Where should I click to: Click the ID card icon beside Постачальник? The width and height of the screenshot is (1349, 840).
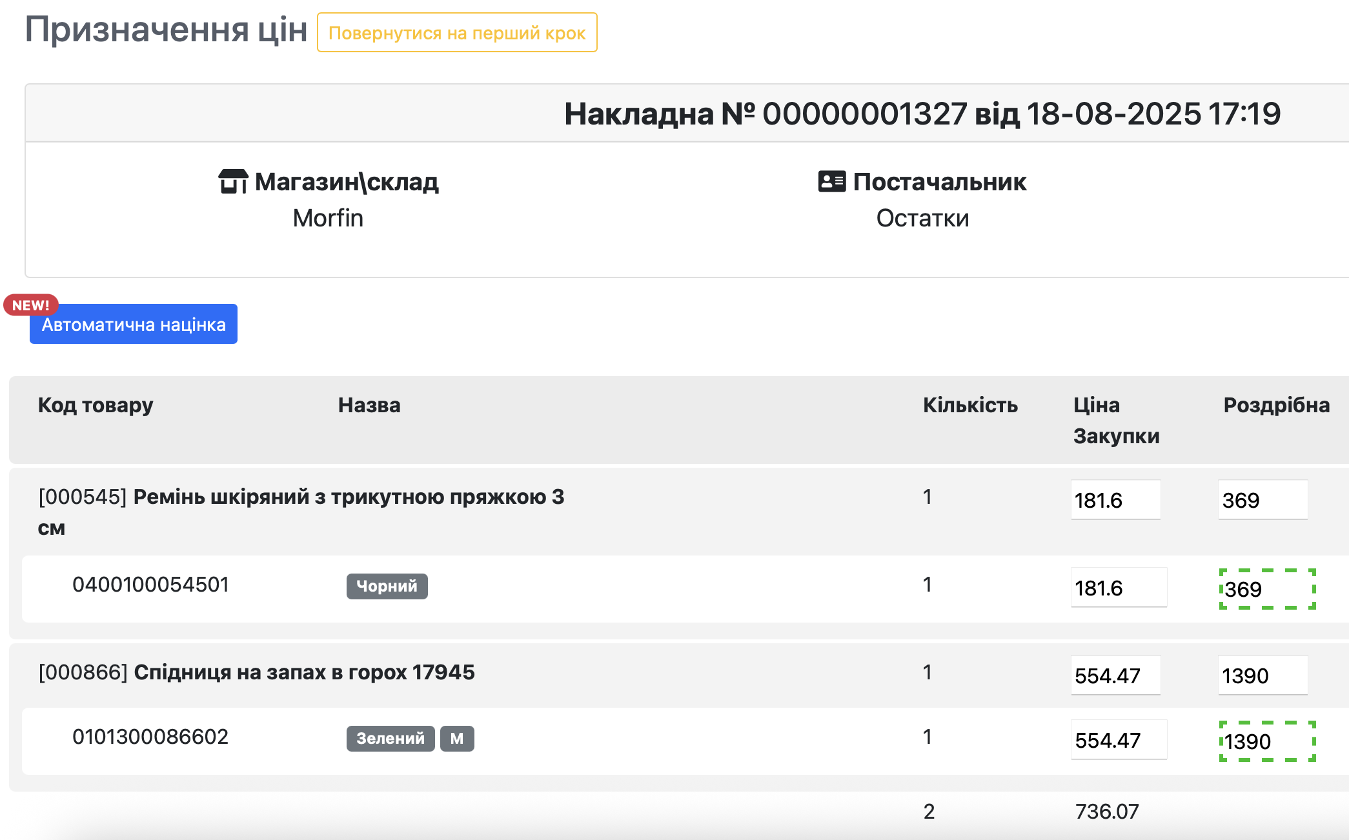[831, 181]
